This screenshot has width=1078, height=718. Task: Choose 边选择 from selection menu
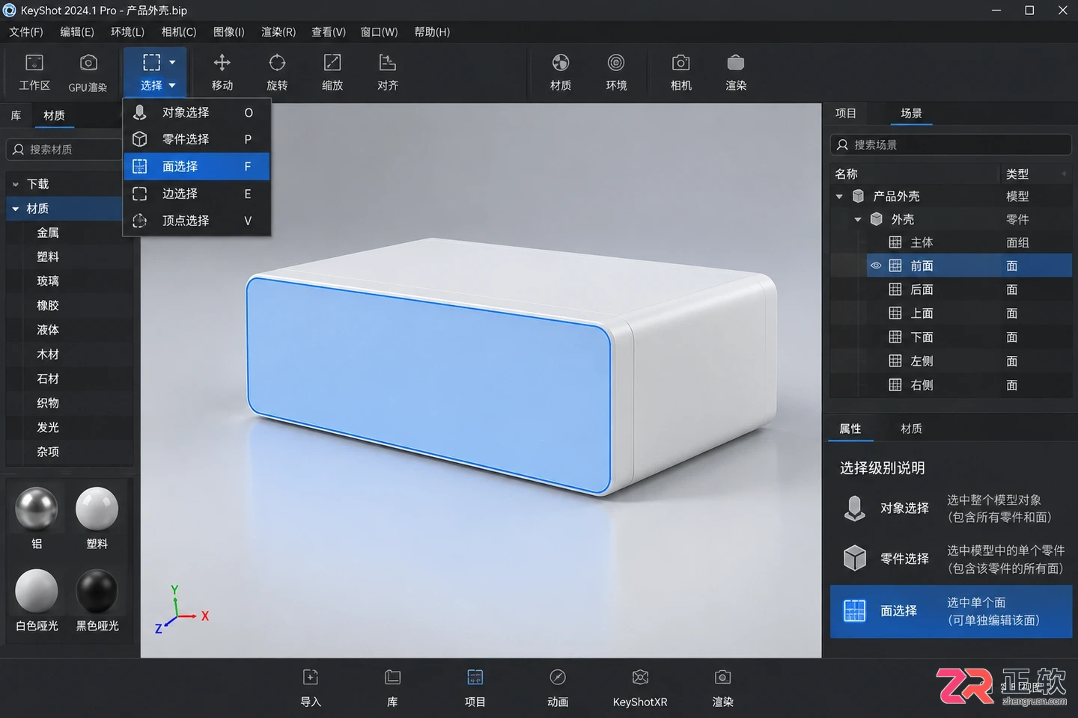[x=196, y=194]
